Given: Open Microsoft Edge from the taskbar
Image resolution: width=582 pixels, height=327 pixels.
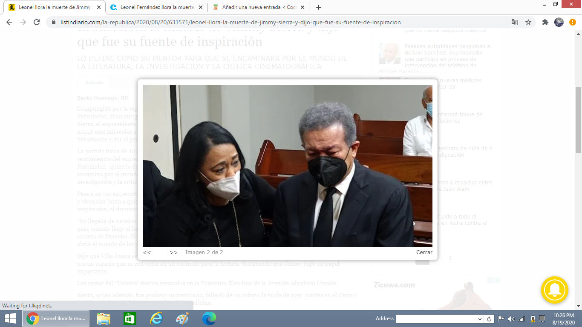Looking at the screenshot, I should pos(209,318).
